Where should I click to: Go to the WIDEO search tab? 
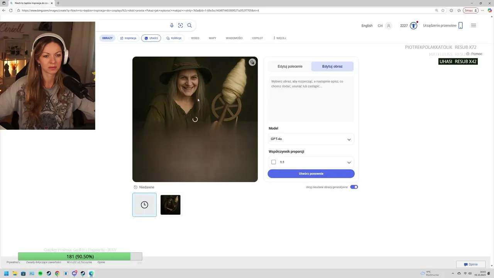pyautogui.click(x=195, y=38)
